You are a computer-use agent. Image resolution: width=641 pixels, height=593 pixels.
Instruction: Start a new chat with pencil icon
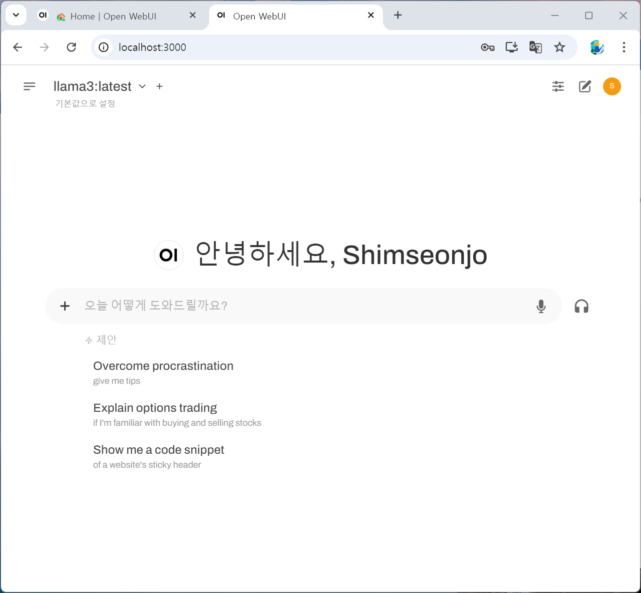585,86
